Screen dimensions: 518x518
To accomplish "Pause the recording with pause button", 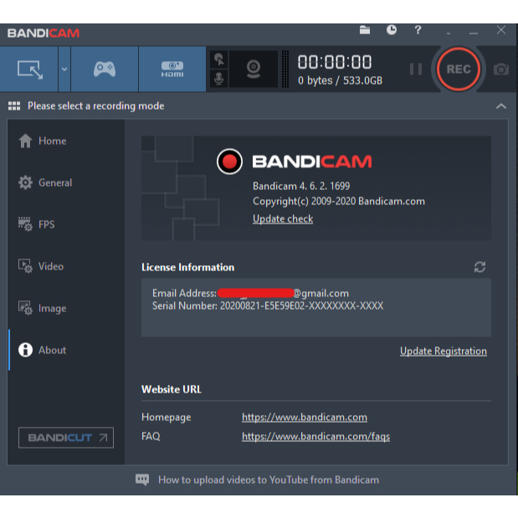I will (416, 69).
